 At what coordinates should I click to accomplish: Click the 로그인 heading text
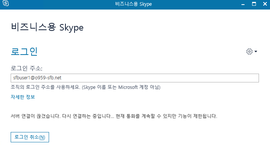[x=24, y=52]
